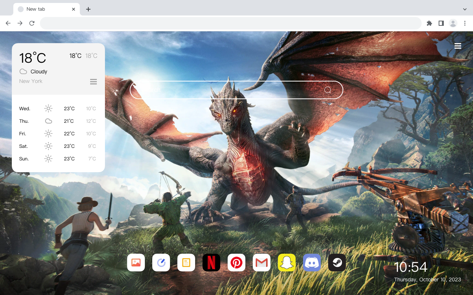Open the Extensions puzzle icon
This screenshot has height=295, width=473.
pos(429,23)
